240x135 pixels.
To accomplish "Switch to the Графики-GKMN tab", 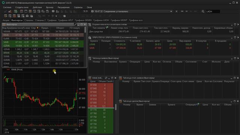I will point(83,20).
